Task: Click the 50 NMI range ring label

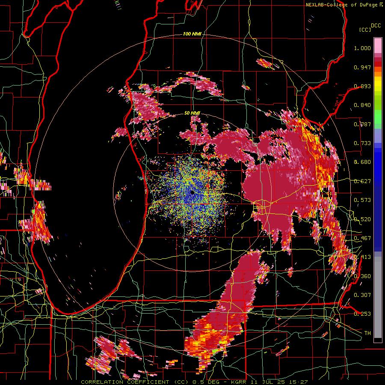Action: click(192, 113)
